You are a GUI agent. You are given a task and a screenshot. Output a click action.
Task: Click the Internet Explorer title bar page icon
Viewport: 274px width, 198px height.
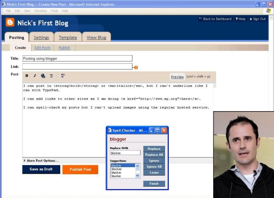[3, 4]
